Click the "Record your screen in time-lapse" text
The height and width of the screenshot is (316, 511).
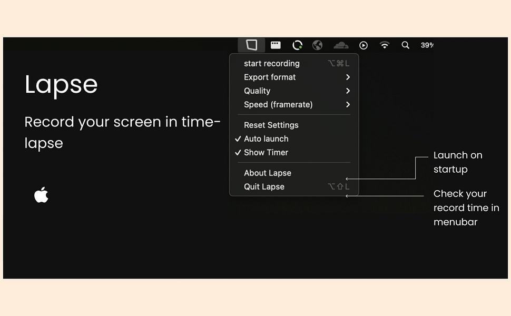tap(123, 133)
